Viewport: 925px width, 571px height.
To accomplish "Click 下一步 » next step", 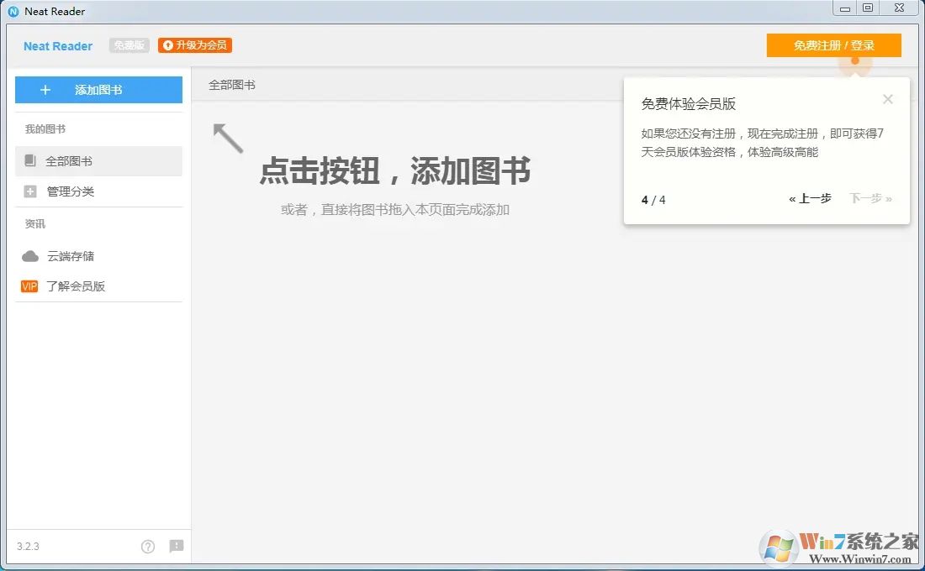I will [x=870, y=198].
